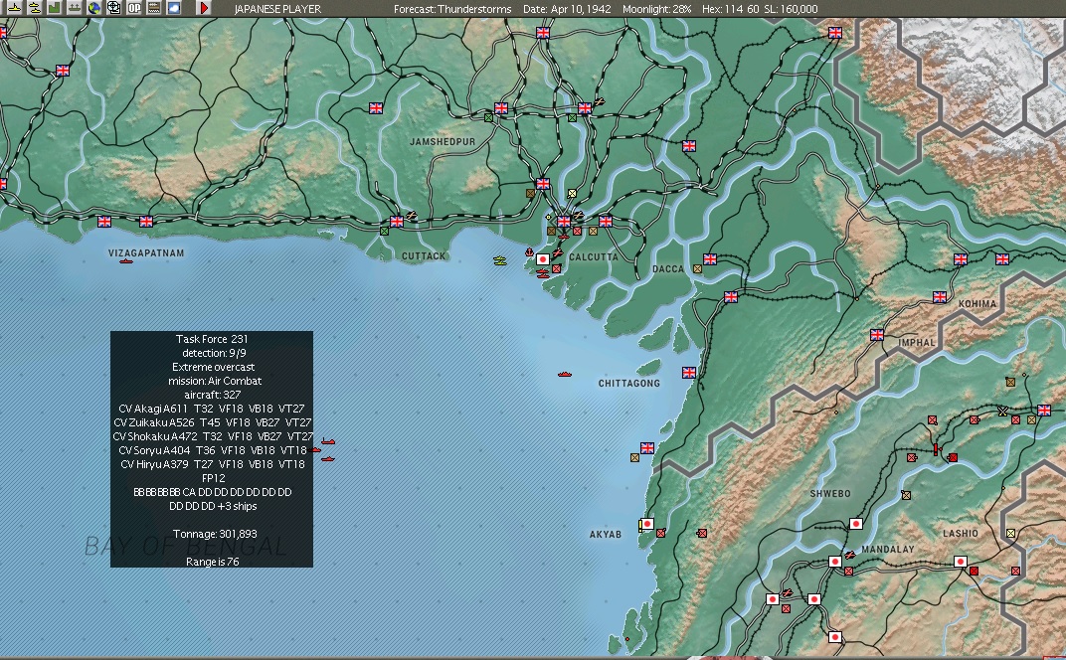The height and width of the screenshot is (660, 1066).
Task: Open the globe toolbar icon
Action: (94, 8)
